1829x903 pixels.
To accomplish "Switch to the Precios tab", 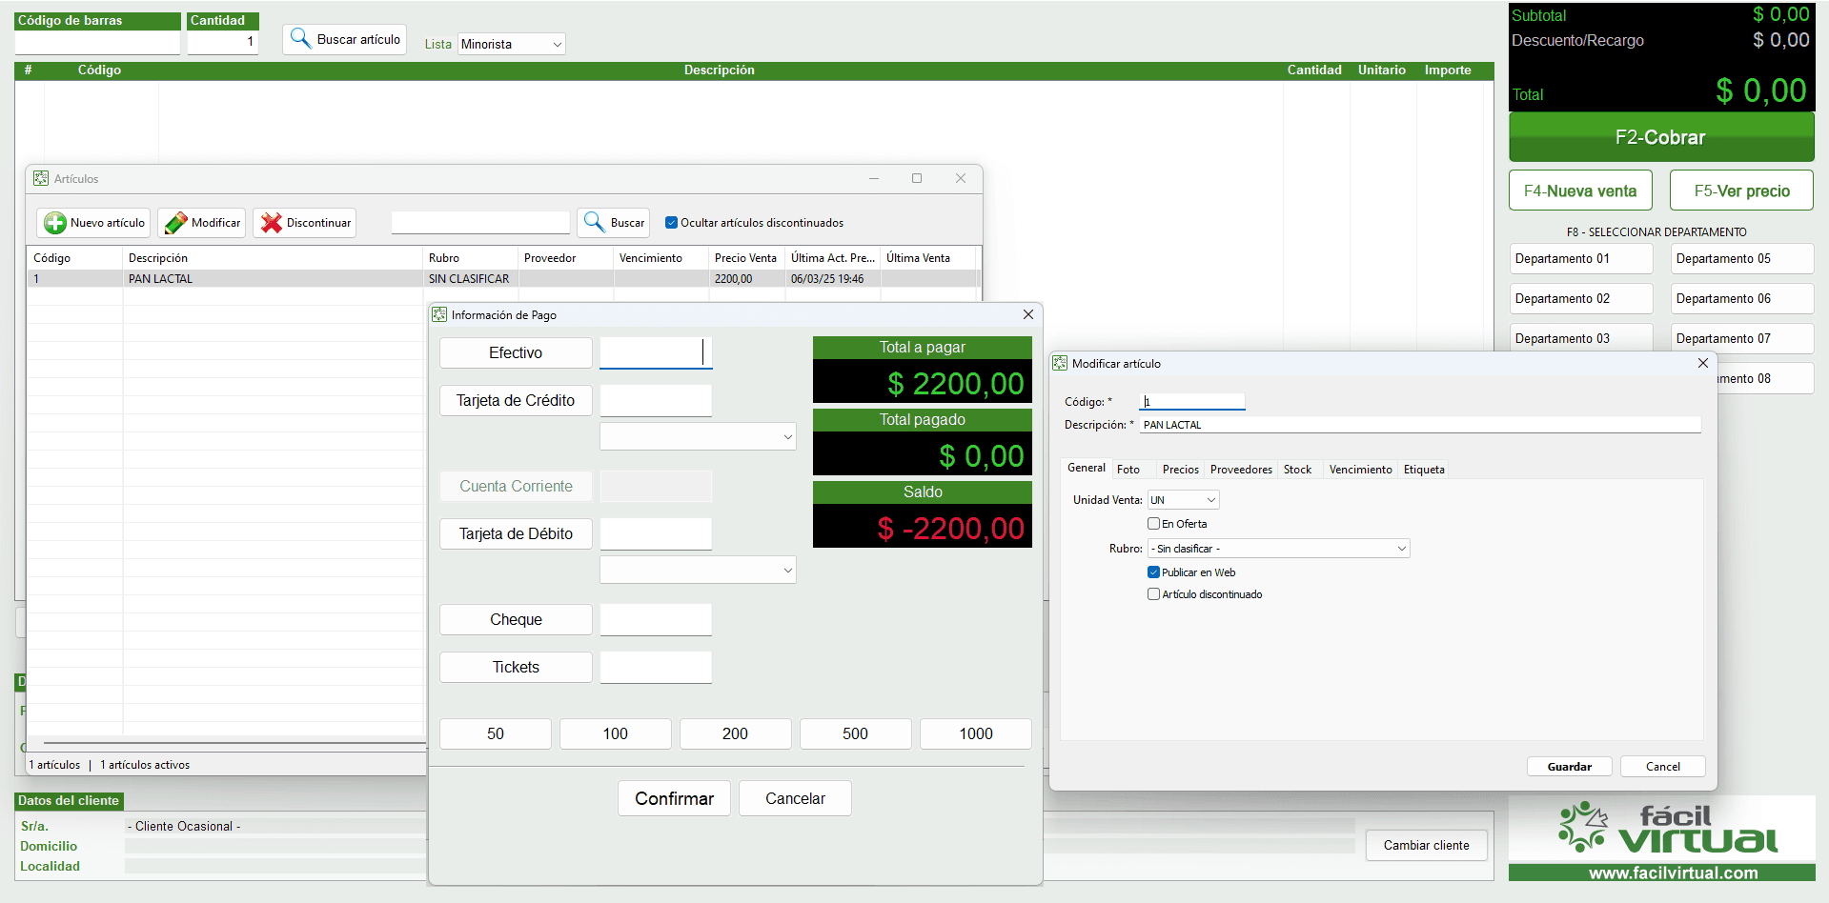I will tap(1180, 470).
